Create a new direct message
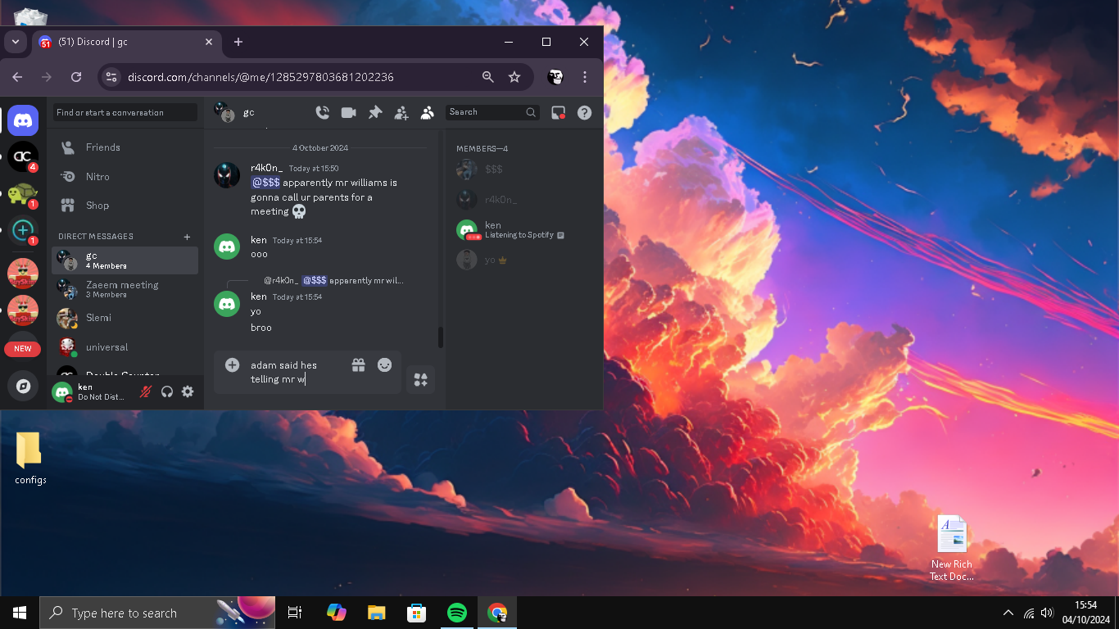Viewport: 1119px width, 629px height. click(187, 237)
